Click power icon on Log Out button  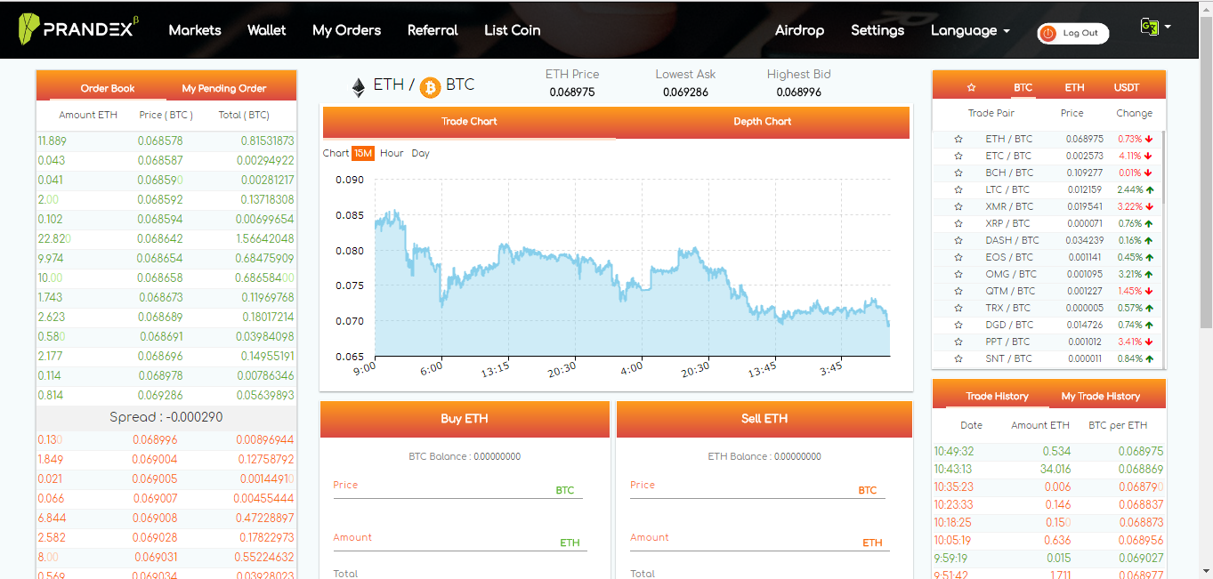point(1048,33)
